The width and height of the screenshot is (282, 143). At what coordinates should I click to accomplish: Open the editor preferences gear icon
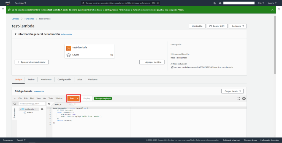(244, 98)
